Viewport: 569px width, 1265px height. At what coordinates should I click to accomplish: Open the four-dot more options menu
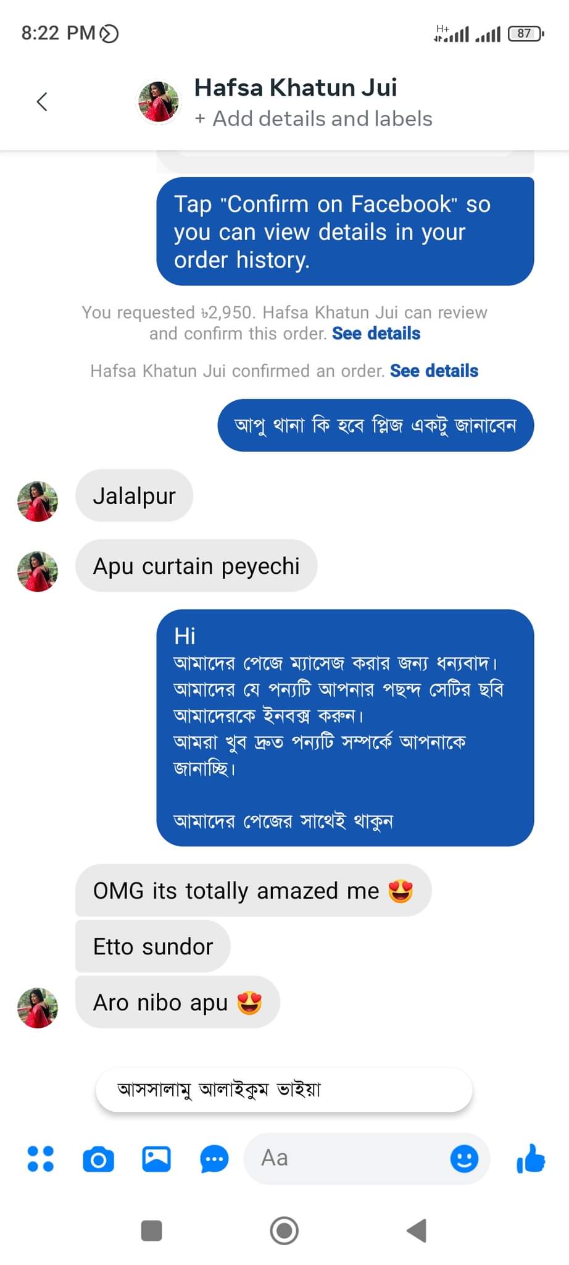(x=41, y=1159)
